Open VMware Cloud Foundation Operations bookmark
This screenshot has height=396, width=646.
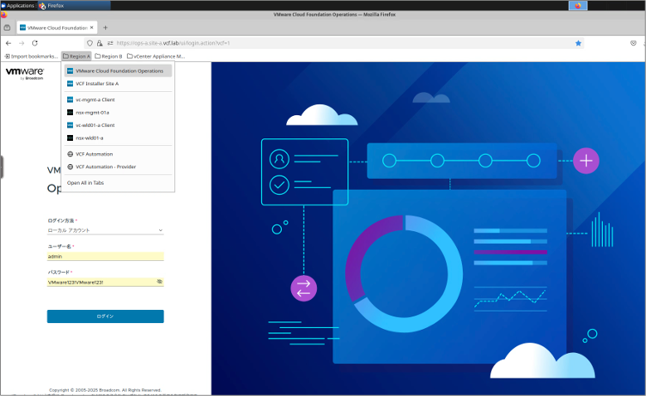pos(119,70)
